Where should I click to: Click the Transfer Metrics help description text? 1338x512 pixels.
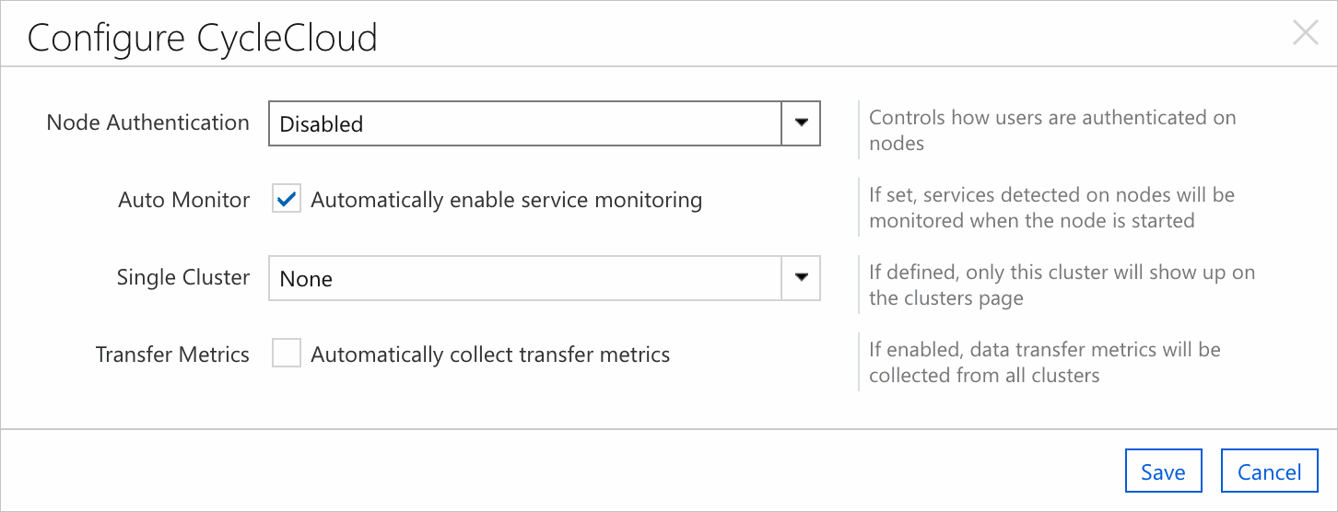[1044, 362]
